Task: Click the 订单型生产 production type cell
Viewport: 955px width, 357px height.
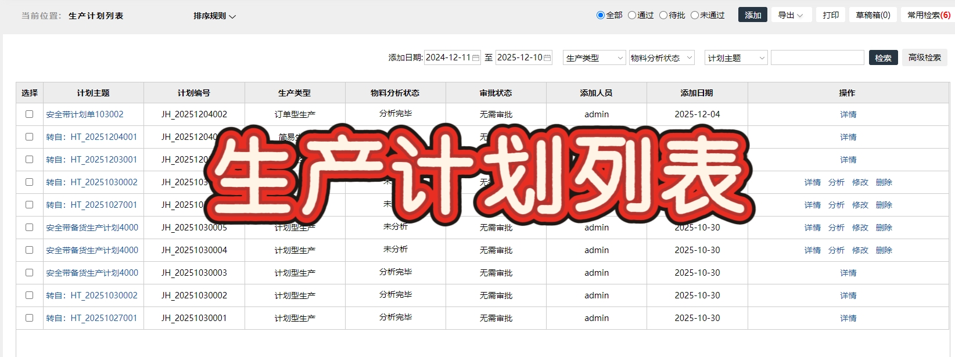Action: [x=295, y=114]
